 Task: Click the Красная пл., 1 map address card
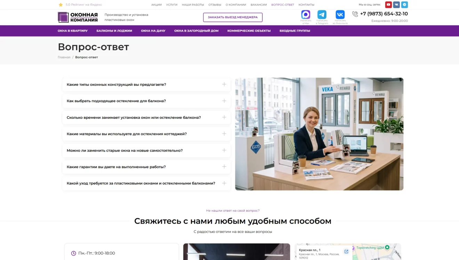point(324,253)
